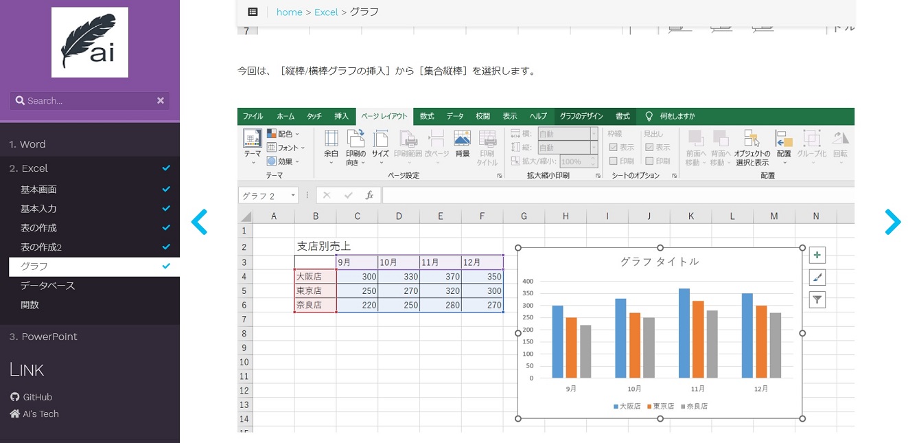
Task: Switch to the Formulas (数式) tab
Action: pyautogui.click(x=427, y=116)
